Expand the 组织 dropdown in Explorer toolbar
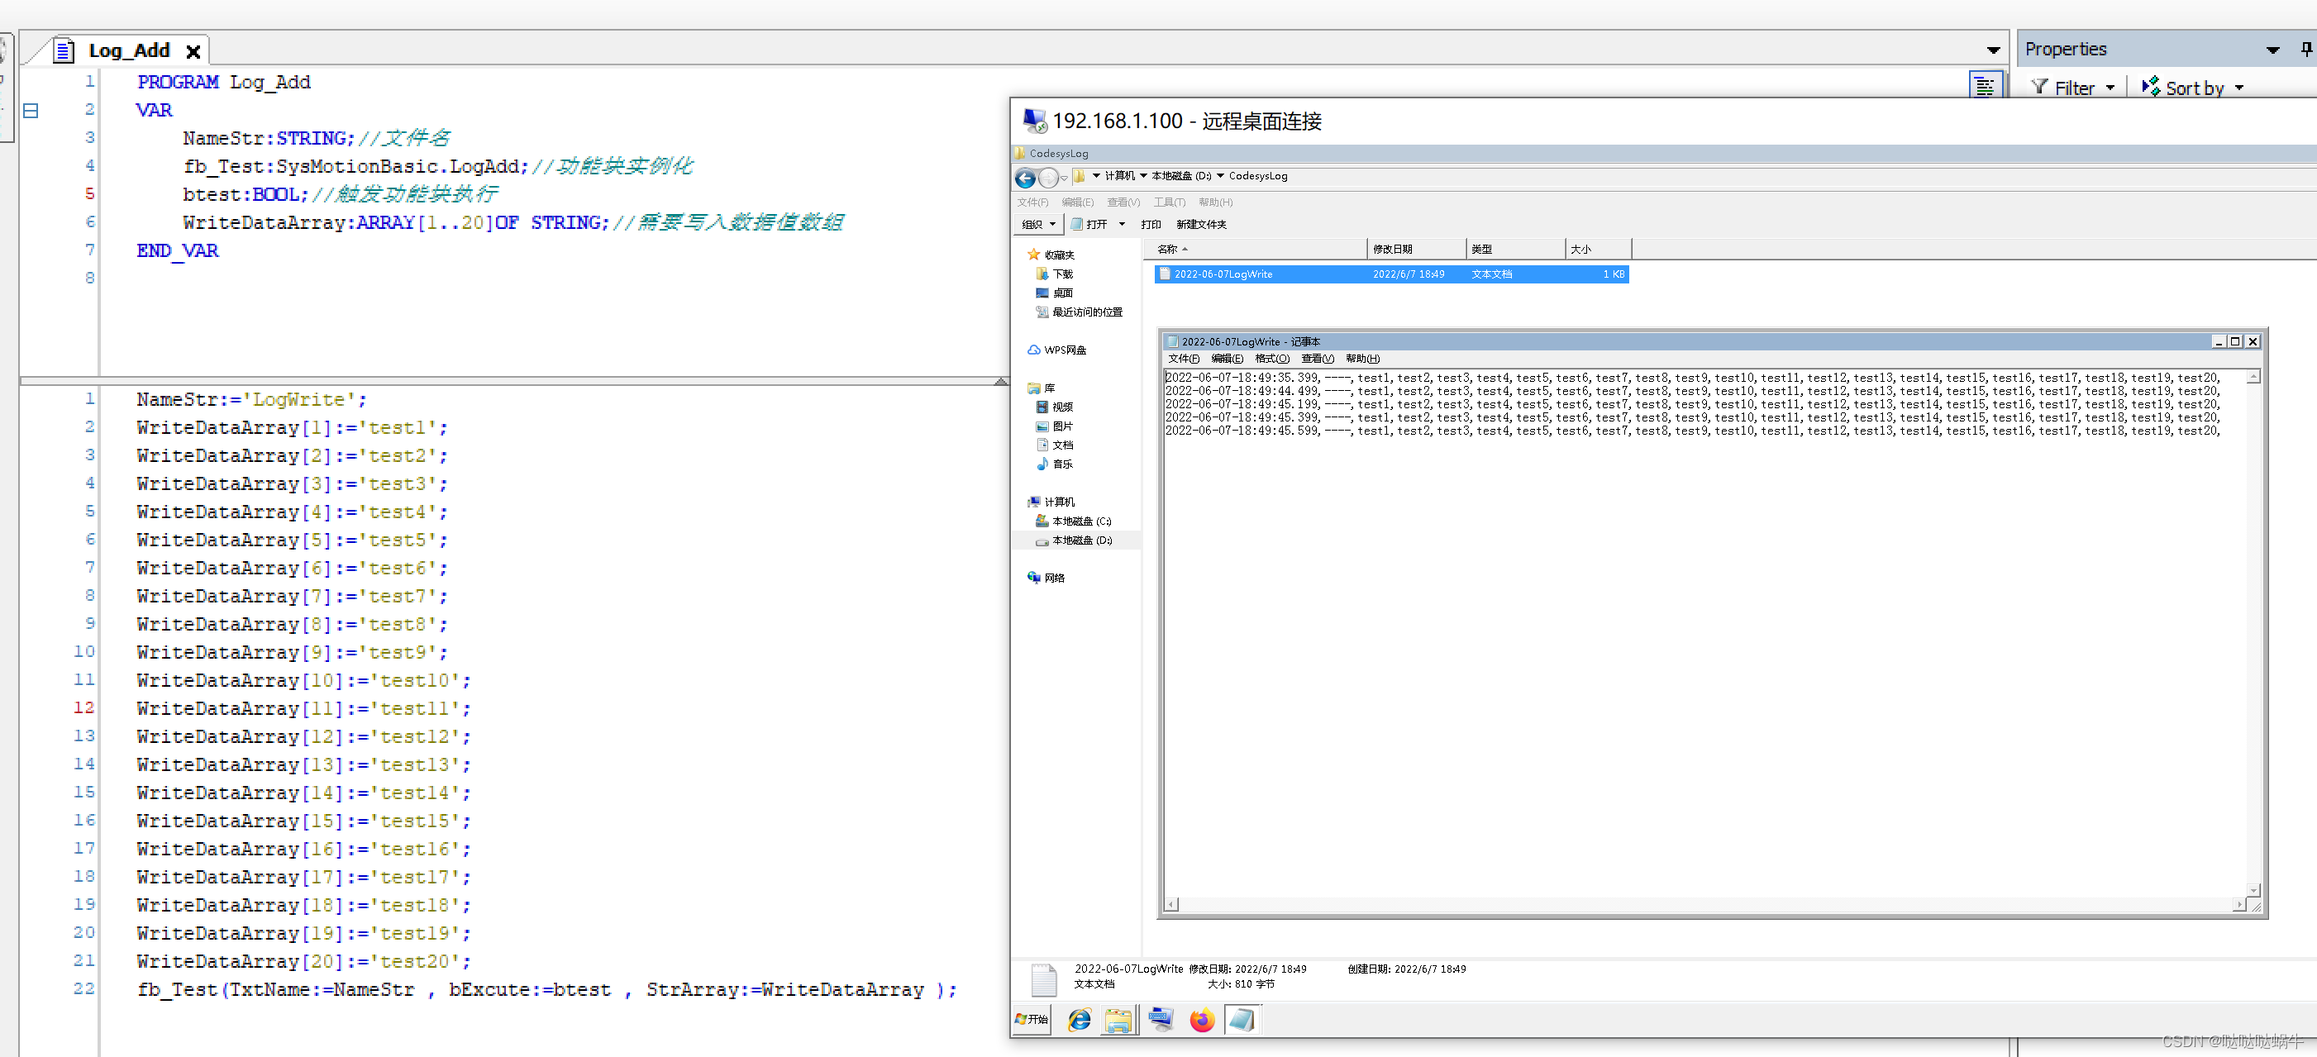Screen dimensions: 2317x1057 [x=1038, y=224]
